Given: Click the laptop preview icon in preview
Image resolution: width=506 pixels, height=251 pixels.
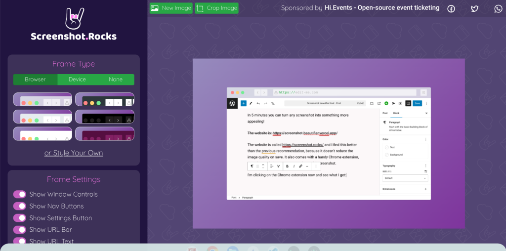Looking at the screenshot, I should [372, 103].
